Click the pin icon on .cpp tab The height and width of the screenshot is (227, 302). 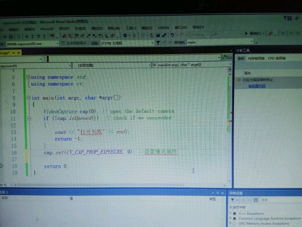click(14, 53)
